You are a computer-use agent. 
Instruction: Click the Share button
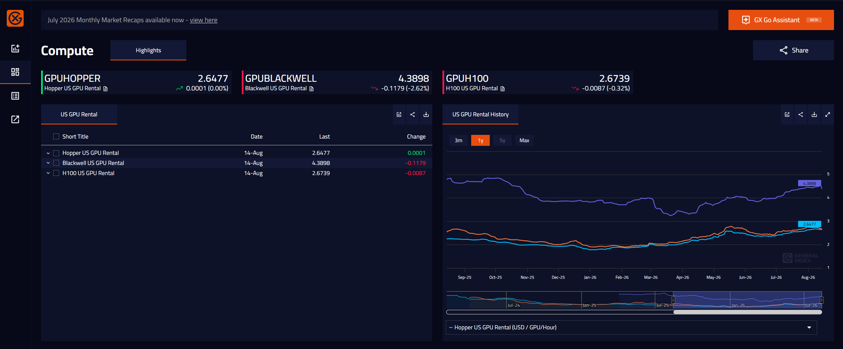[x=793, y=50]
